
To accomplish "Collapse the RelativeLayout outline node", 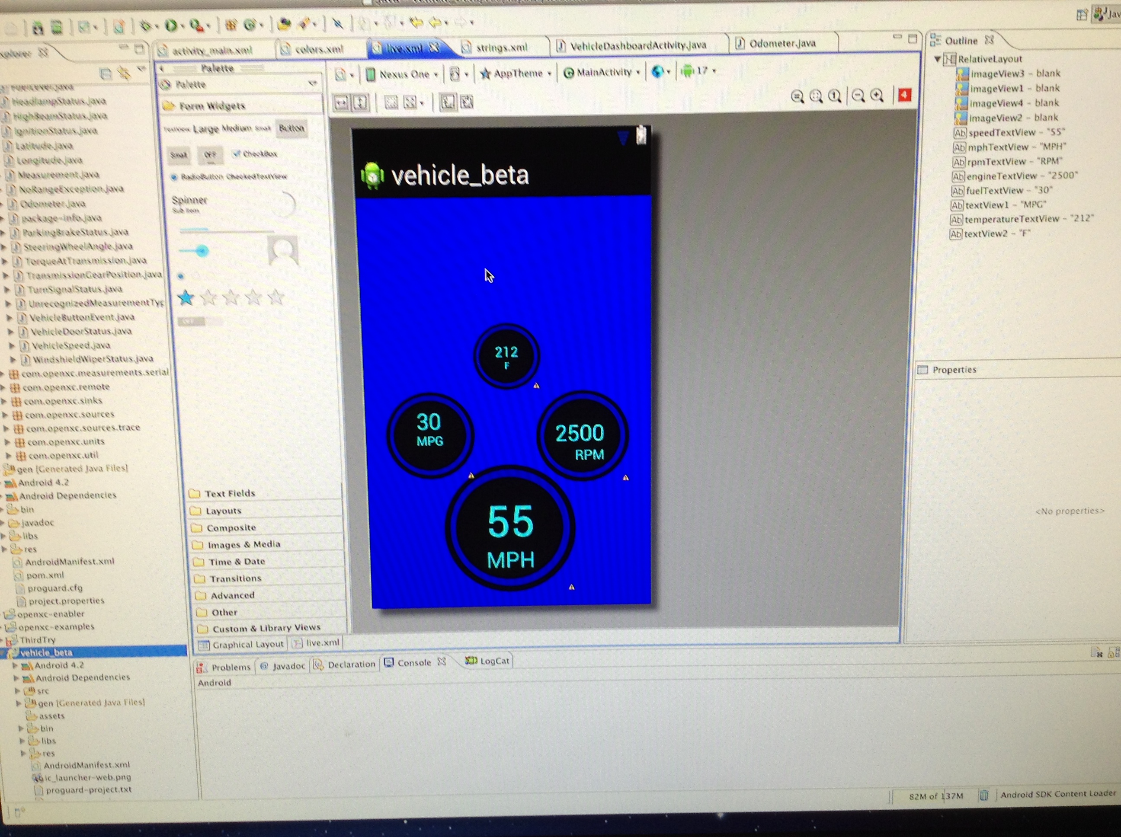I will pos(938,59).
